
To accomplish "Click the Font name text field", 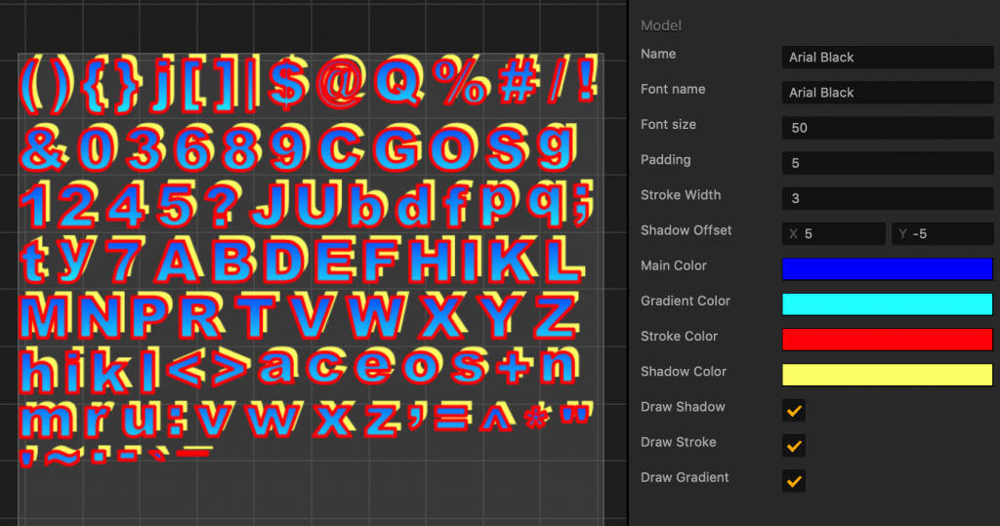I will pyautogui.click(x=887, y=93).
